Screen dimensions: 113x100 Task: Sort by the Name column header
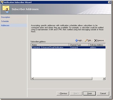pos(50,45)
